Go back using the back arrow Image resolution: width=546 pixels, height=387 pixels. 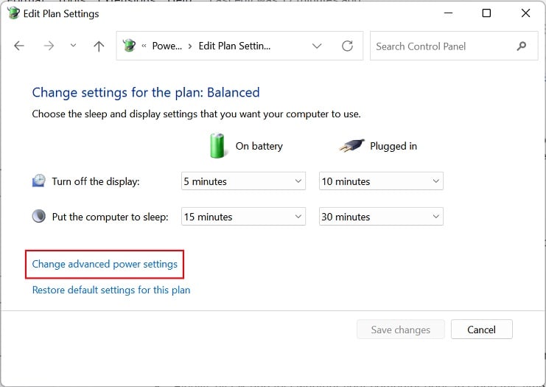click(19, 46)
